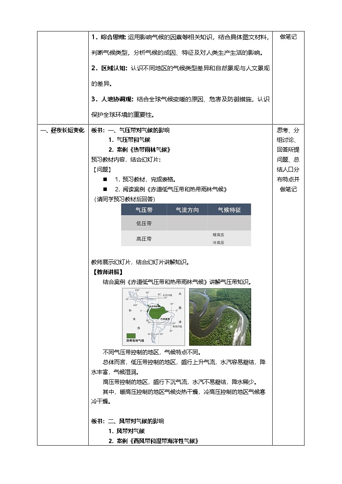This screenshot has height=484, width=342.
Task: Click the heading '1. 综合思维'
Action: click(x=109, y=37)
